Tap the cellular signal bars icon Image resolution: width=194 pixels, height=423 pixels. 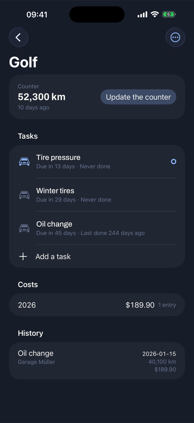coord(142,15)
